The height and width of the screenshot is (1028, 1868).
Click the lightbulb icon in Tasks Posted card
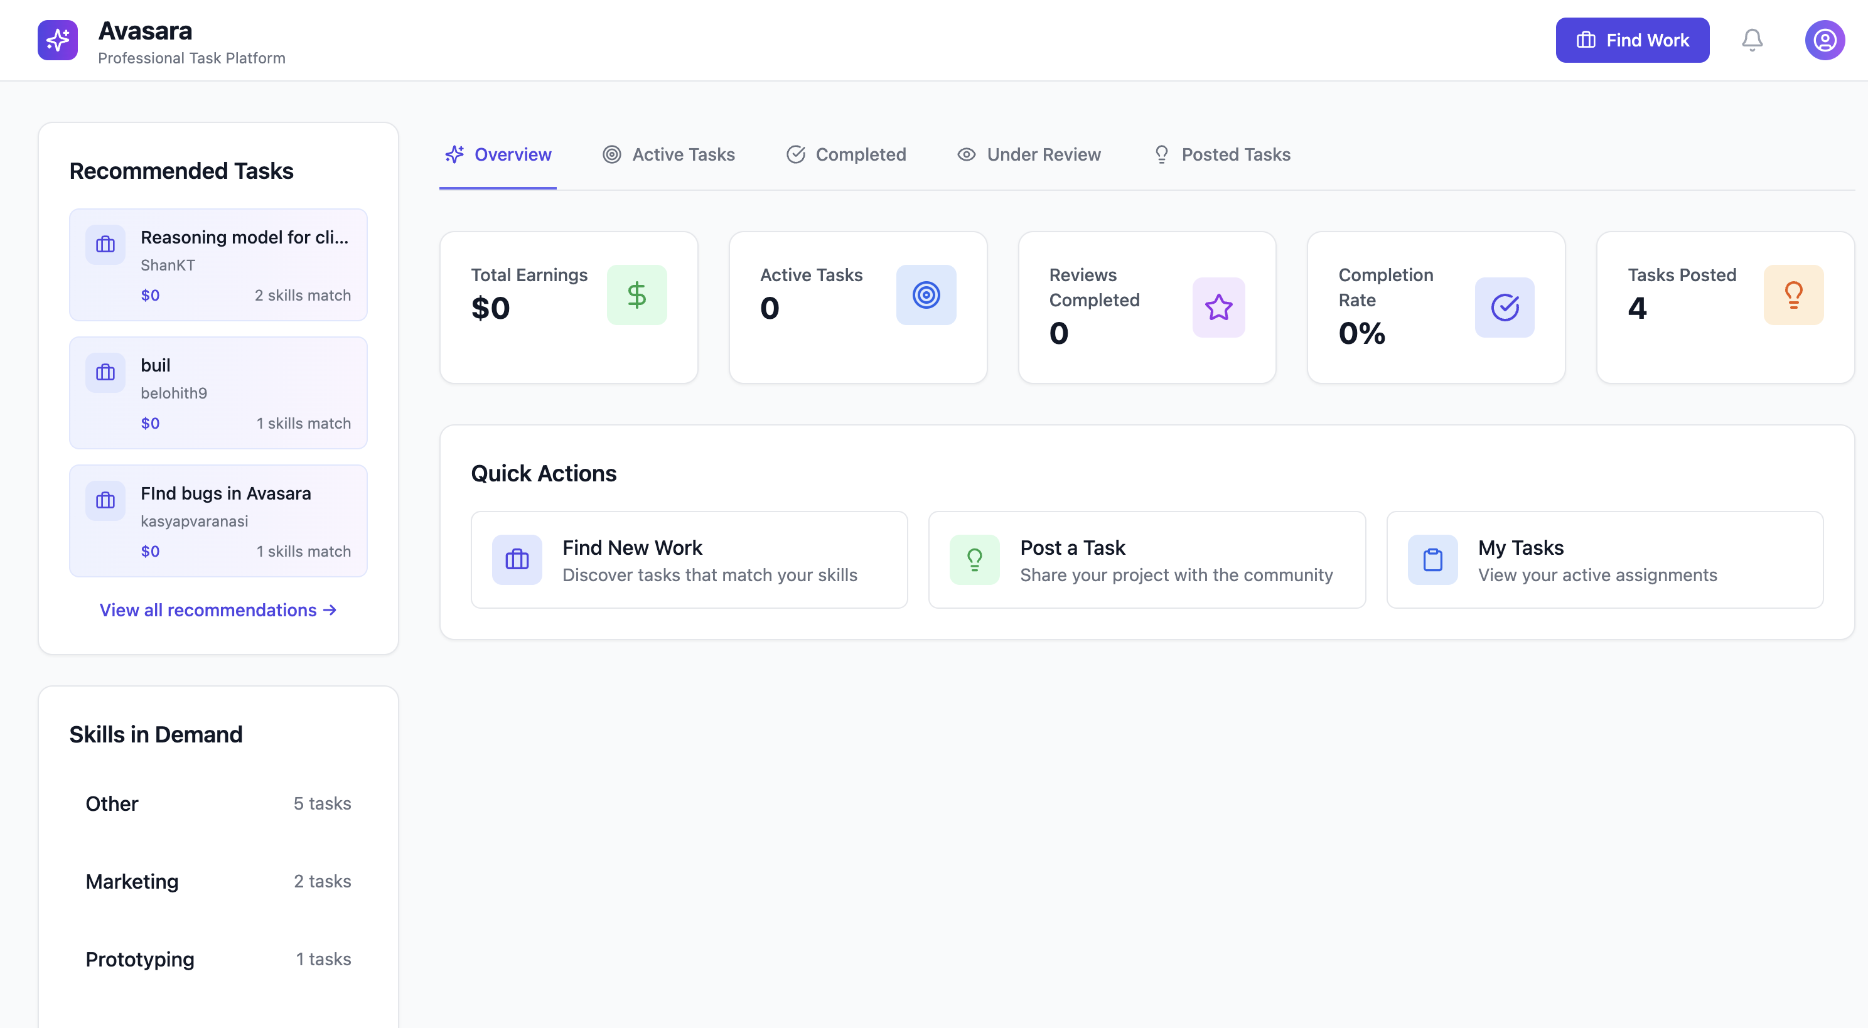(1793, 295)
